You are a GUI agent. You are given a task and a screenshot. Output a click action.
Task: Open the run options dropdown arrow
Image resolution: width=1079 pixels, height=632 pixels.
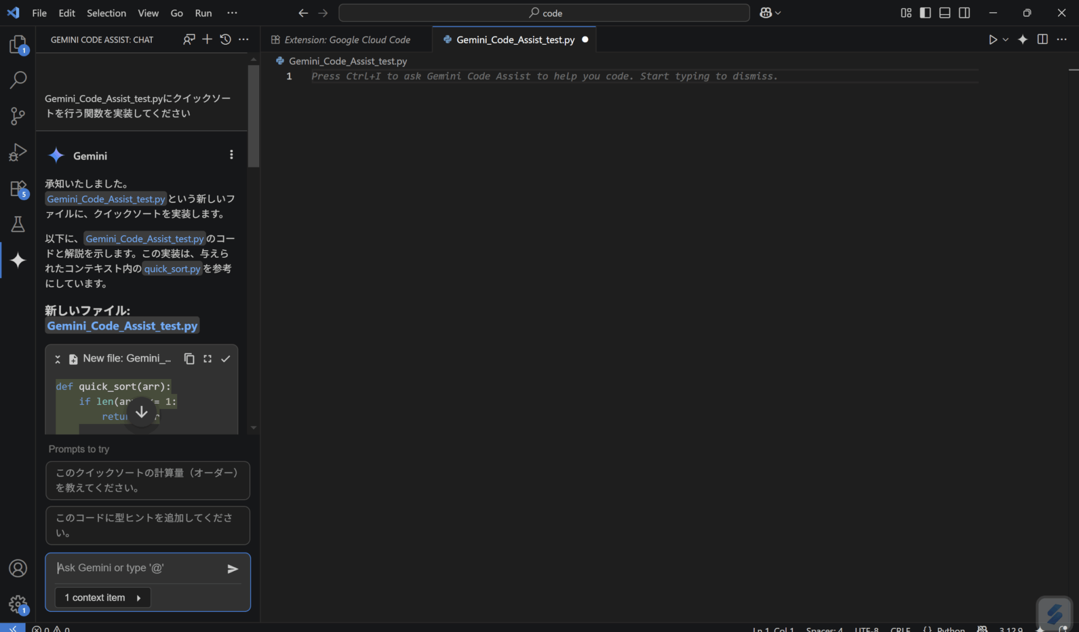pos(1005,40)
